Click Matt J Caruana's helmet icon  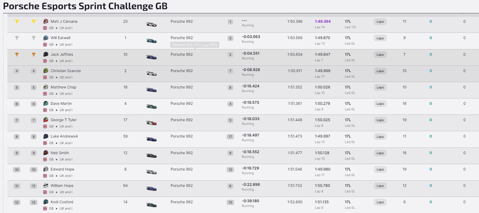coord(46,21)
